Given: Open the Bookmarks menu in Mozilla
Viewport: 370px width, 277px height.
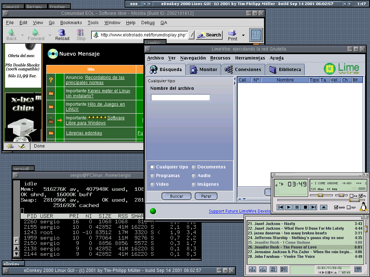Looking at the screenshot, I should click(x=71, y=22).
